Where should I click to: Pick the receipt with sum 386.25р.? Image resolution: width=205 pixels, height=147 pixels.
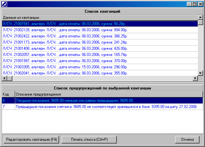65,36
